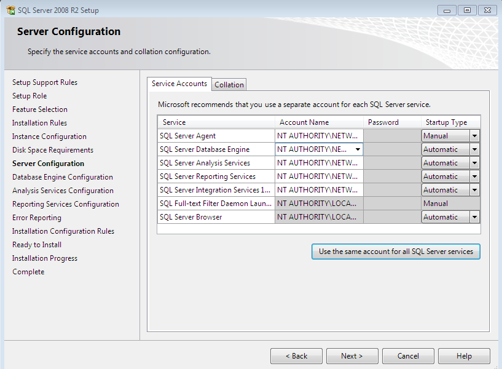
Task: Click Full-text Filter Daemon Manual startup
Action: pyautogui.click(x=450, y=204)
